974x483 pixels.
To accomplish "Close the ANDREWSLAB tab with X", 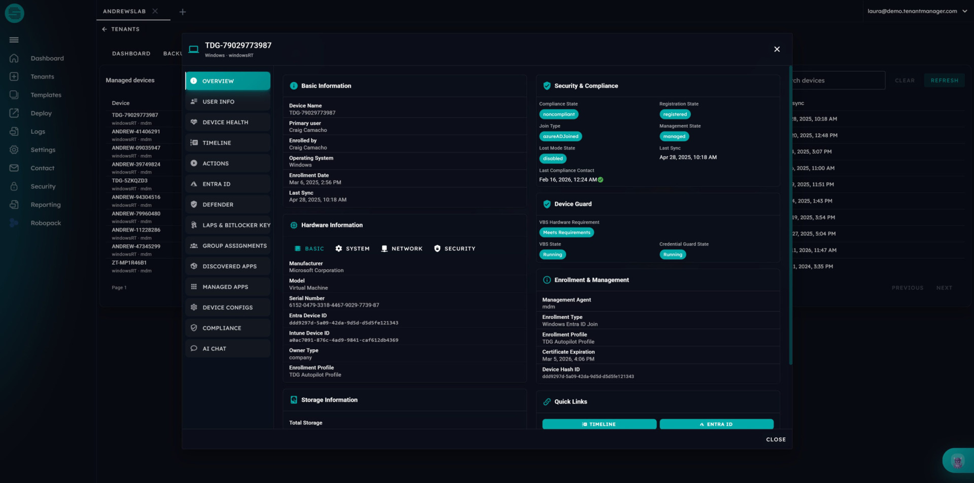I will 155,11.
